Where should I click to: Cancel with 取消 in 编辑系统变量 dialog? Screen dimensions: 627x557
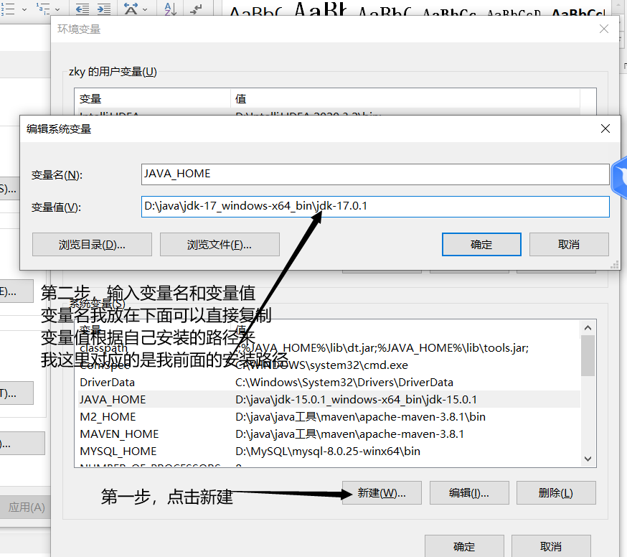[x=569, y=245]
